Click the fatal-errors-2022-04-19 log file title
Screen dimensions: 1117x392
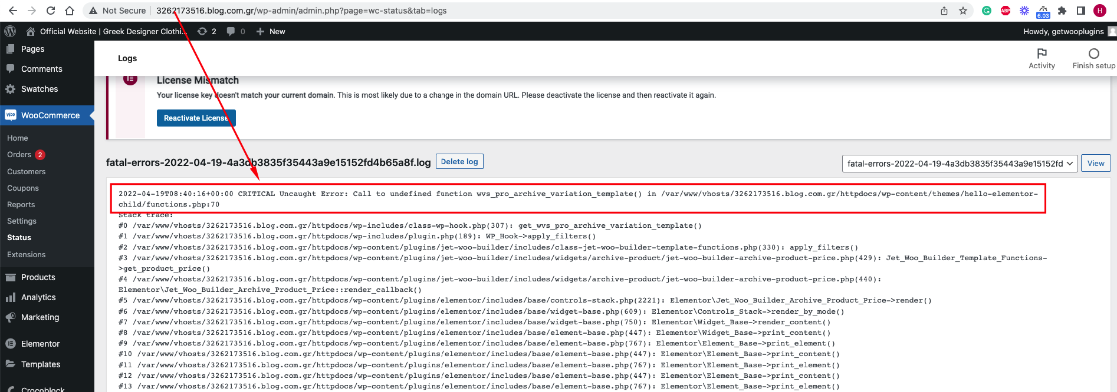(x=268, y=162)
